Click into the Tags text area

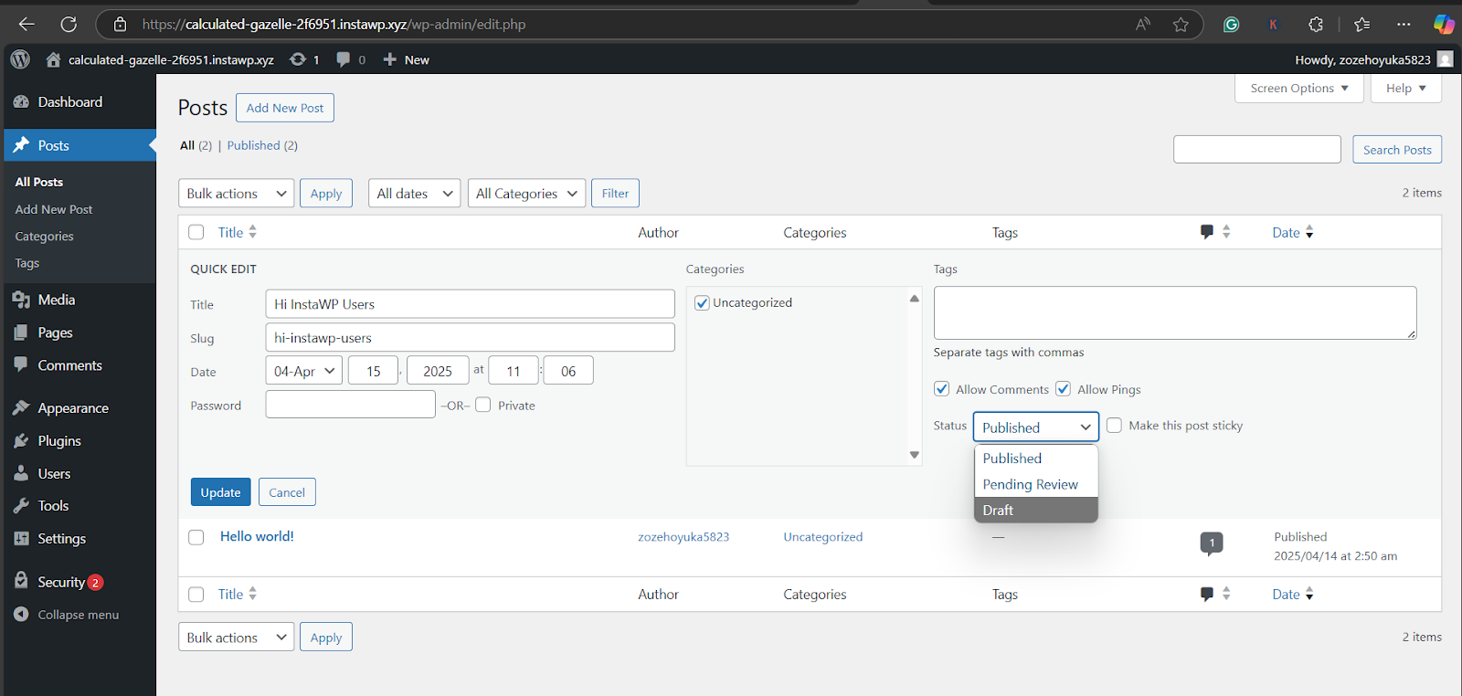pyautogui.click(x=1175, y=313)
